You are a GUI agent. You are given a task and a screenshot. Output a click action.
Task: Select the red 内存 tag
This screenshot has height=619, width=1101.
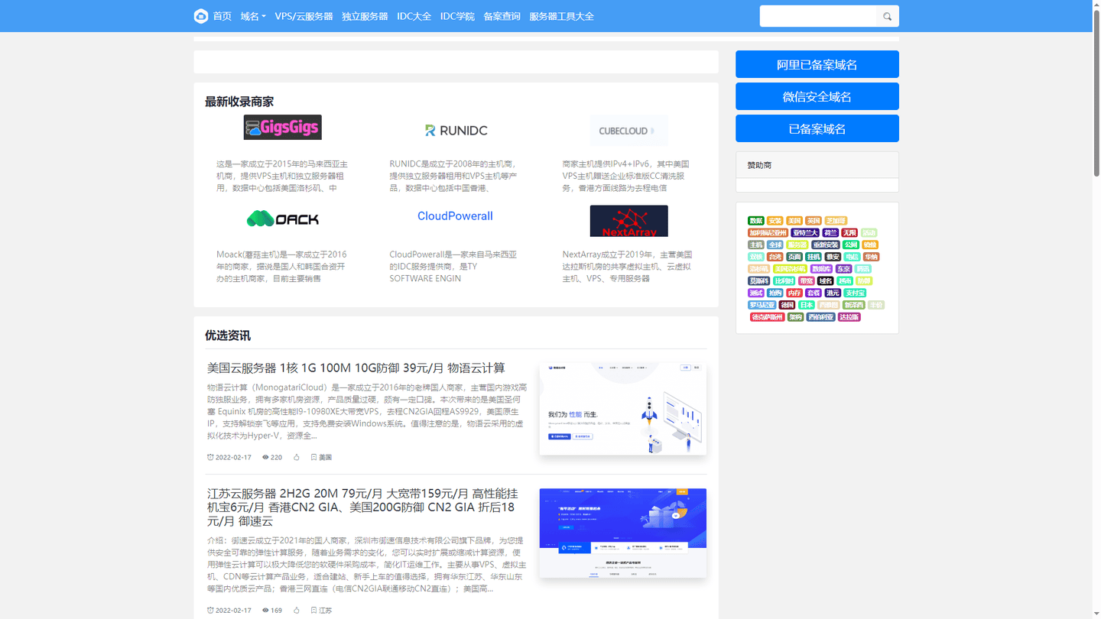point(794,293)
